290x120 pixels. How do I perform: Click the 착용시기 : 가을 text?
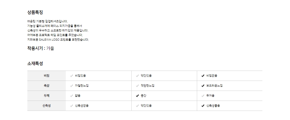pyautogui.click(x=40, y=48)
